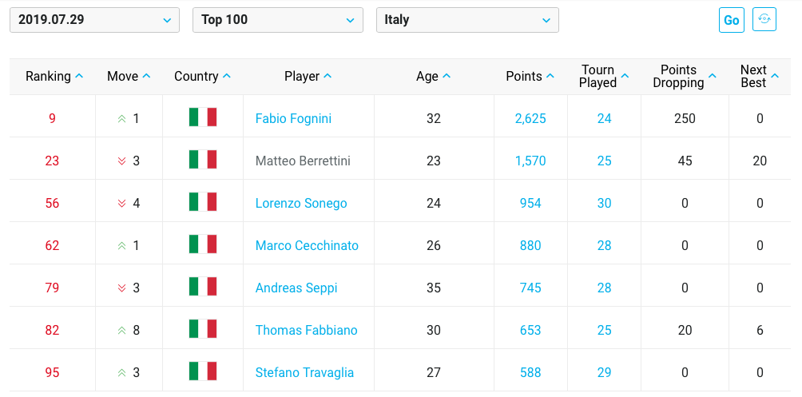Sort table by Move column arrow
The height and width of the screenshot is (397, 802).
tap(146, 76)
